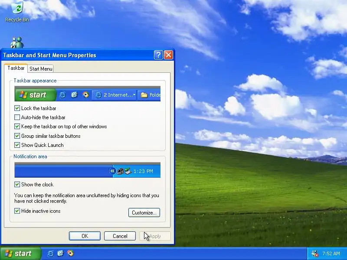This screenshot has width=347, height=260.
Task: Click the greyed Apply button
Action: pyautogui.click(x=155, y=236)
